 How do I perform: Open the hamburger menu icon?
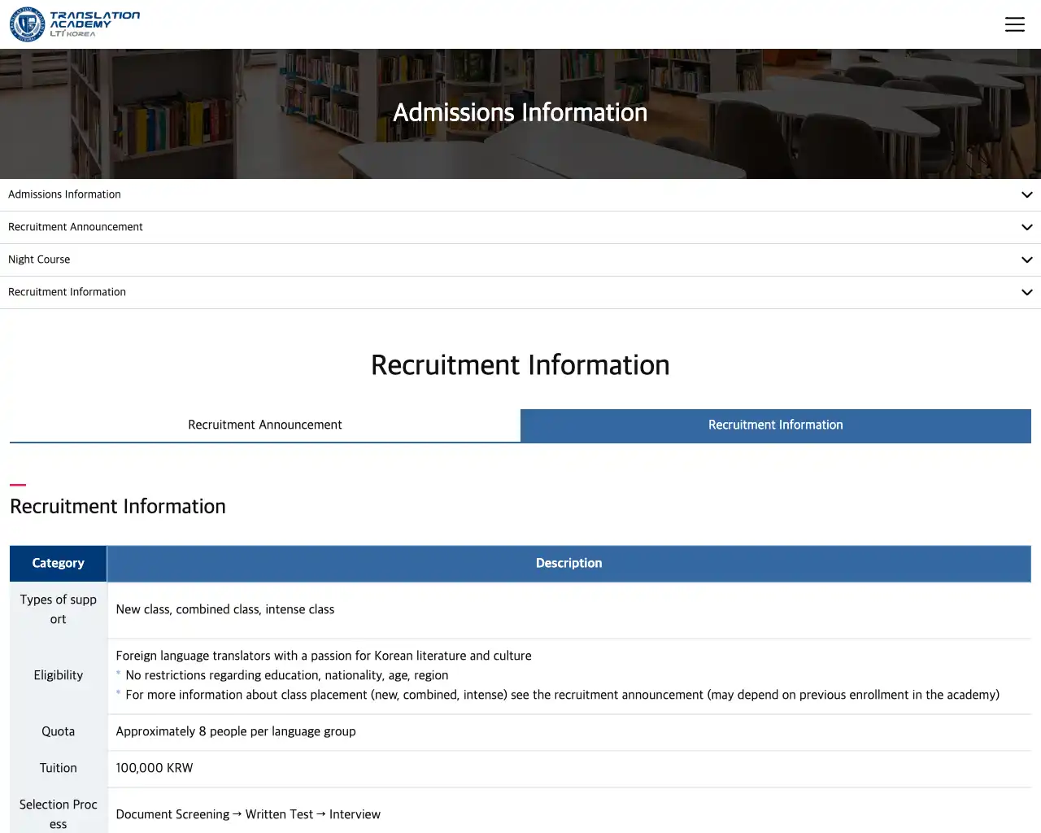tap(1014, 24)
